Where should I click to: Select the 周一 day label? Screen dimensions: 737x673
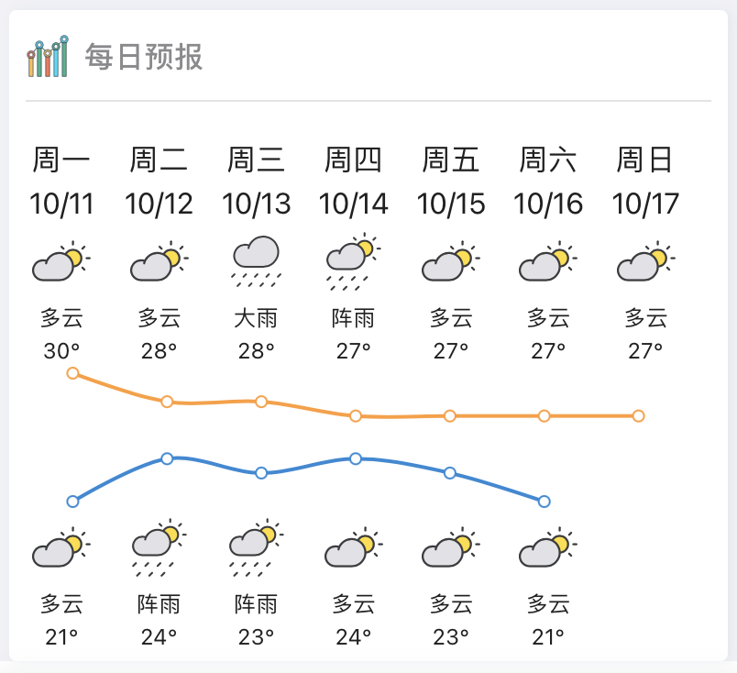(x=61, y=160)
